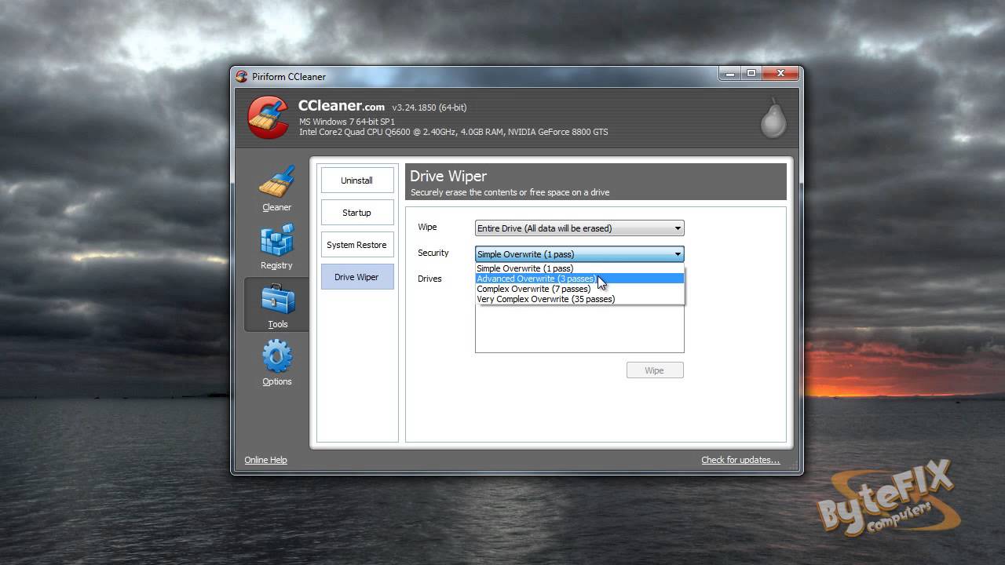Screen dimensions: 1005x565
Task: Switch to the Uninstall tab
Action: (357, 180)
